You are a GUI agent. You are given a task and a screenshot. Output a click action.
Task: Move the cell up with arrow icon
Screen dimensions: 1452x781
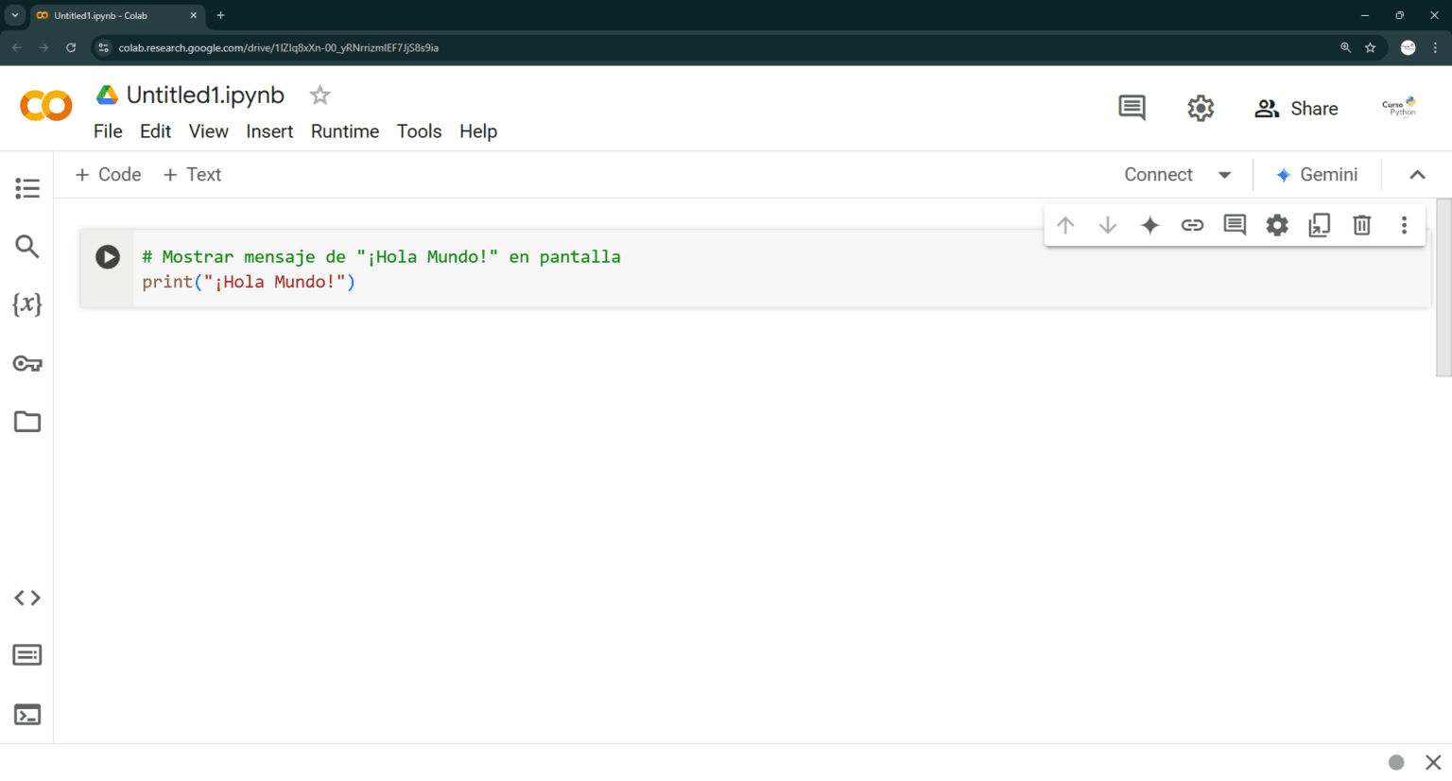pyautogui.click(x=1065, y=225)
